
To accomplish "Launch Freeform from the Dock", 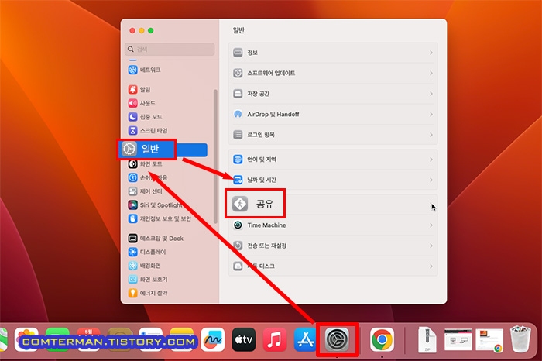I will [213, 339].
